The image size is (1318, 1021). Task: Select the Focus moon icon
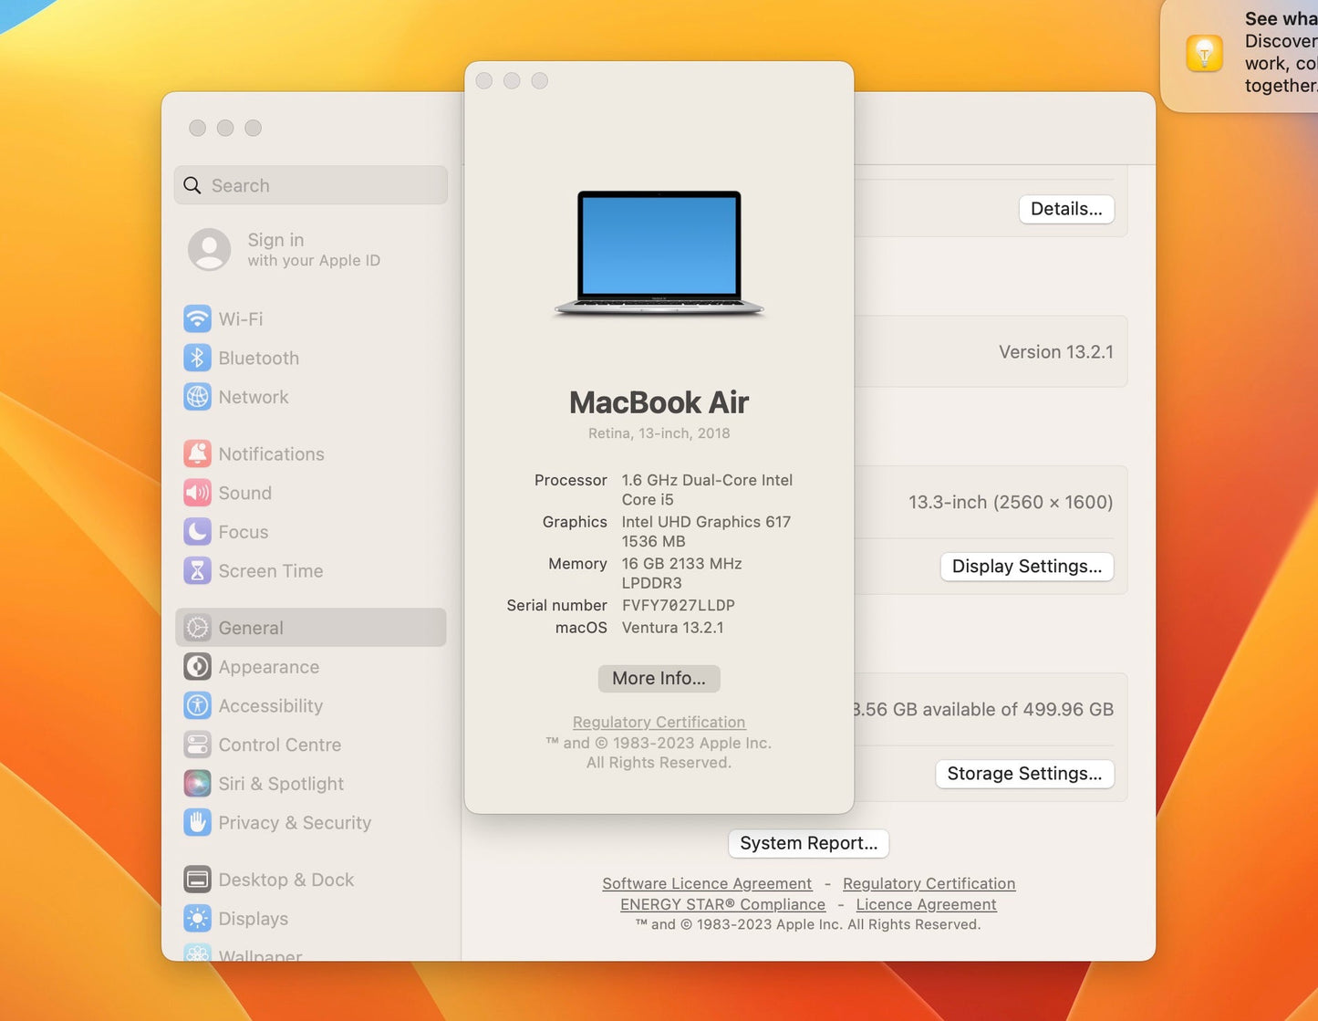point(197,532)
